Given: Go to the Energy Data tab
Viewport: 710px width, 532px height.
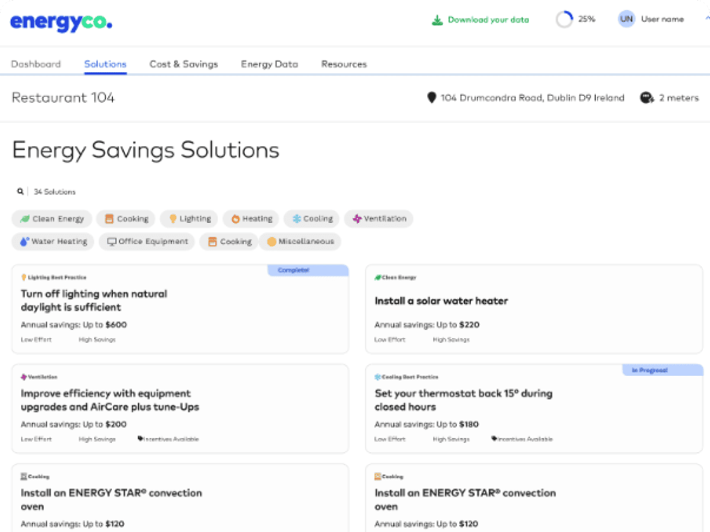Looking at the screenshot, I should tap(269, 64).
